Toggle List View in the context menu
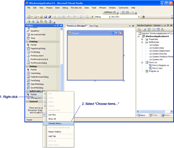174x148 pixels. tap(58, 115)
